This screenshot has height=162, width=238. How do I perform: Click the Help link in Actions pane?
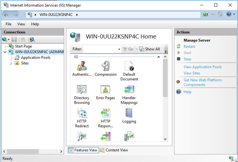[187, 92]
